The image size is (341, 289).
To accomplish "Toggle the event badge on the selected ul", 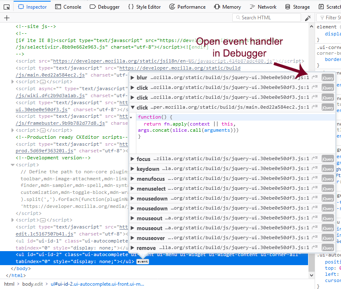I will point(142,261).
